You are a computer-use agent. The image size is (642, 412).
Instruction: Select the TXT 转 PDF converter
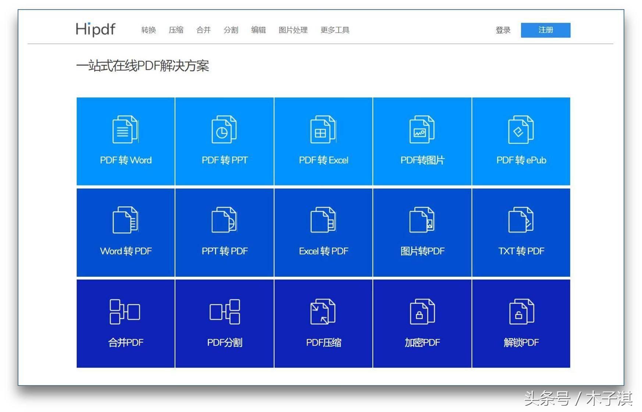521,232
